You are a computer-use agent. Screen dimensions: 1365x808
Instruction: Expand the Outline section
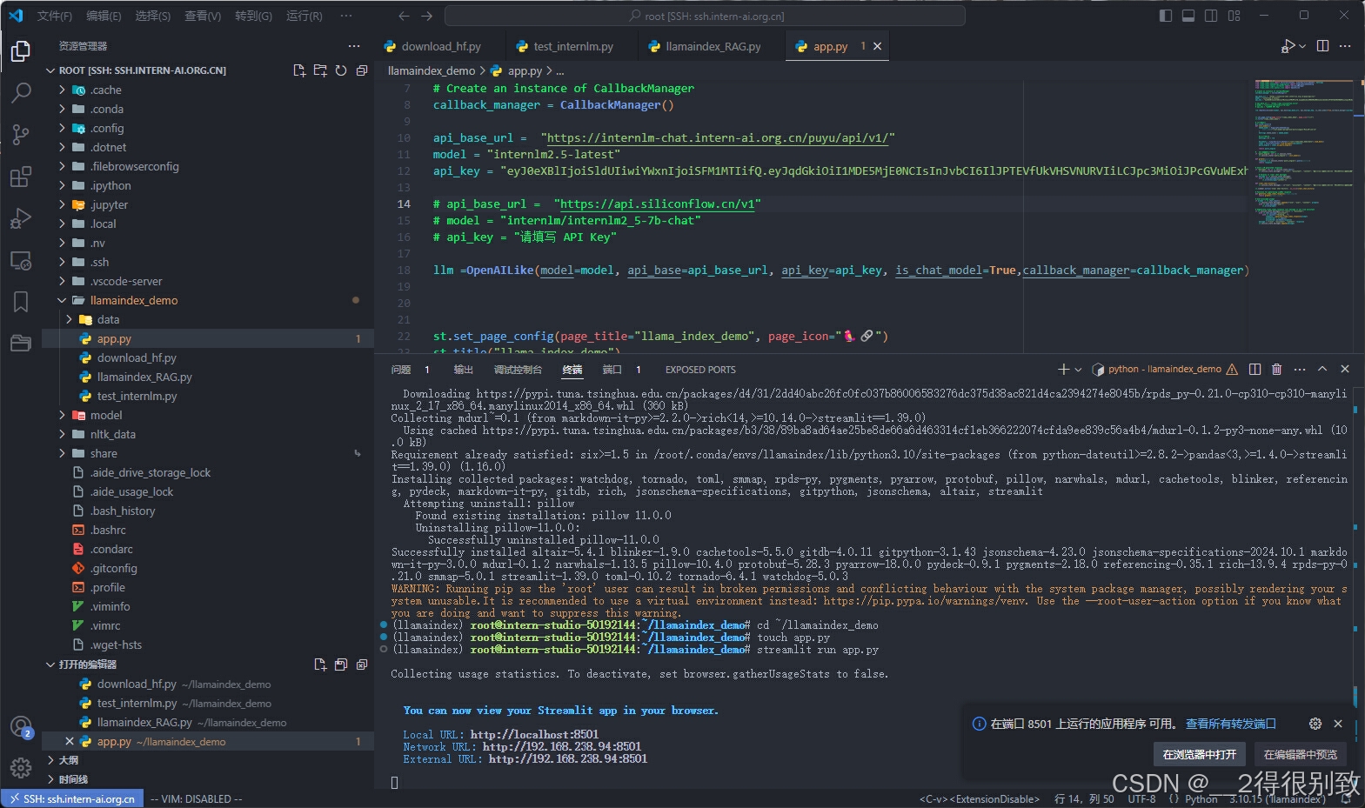coord(50,760)
